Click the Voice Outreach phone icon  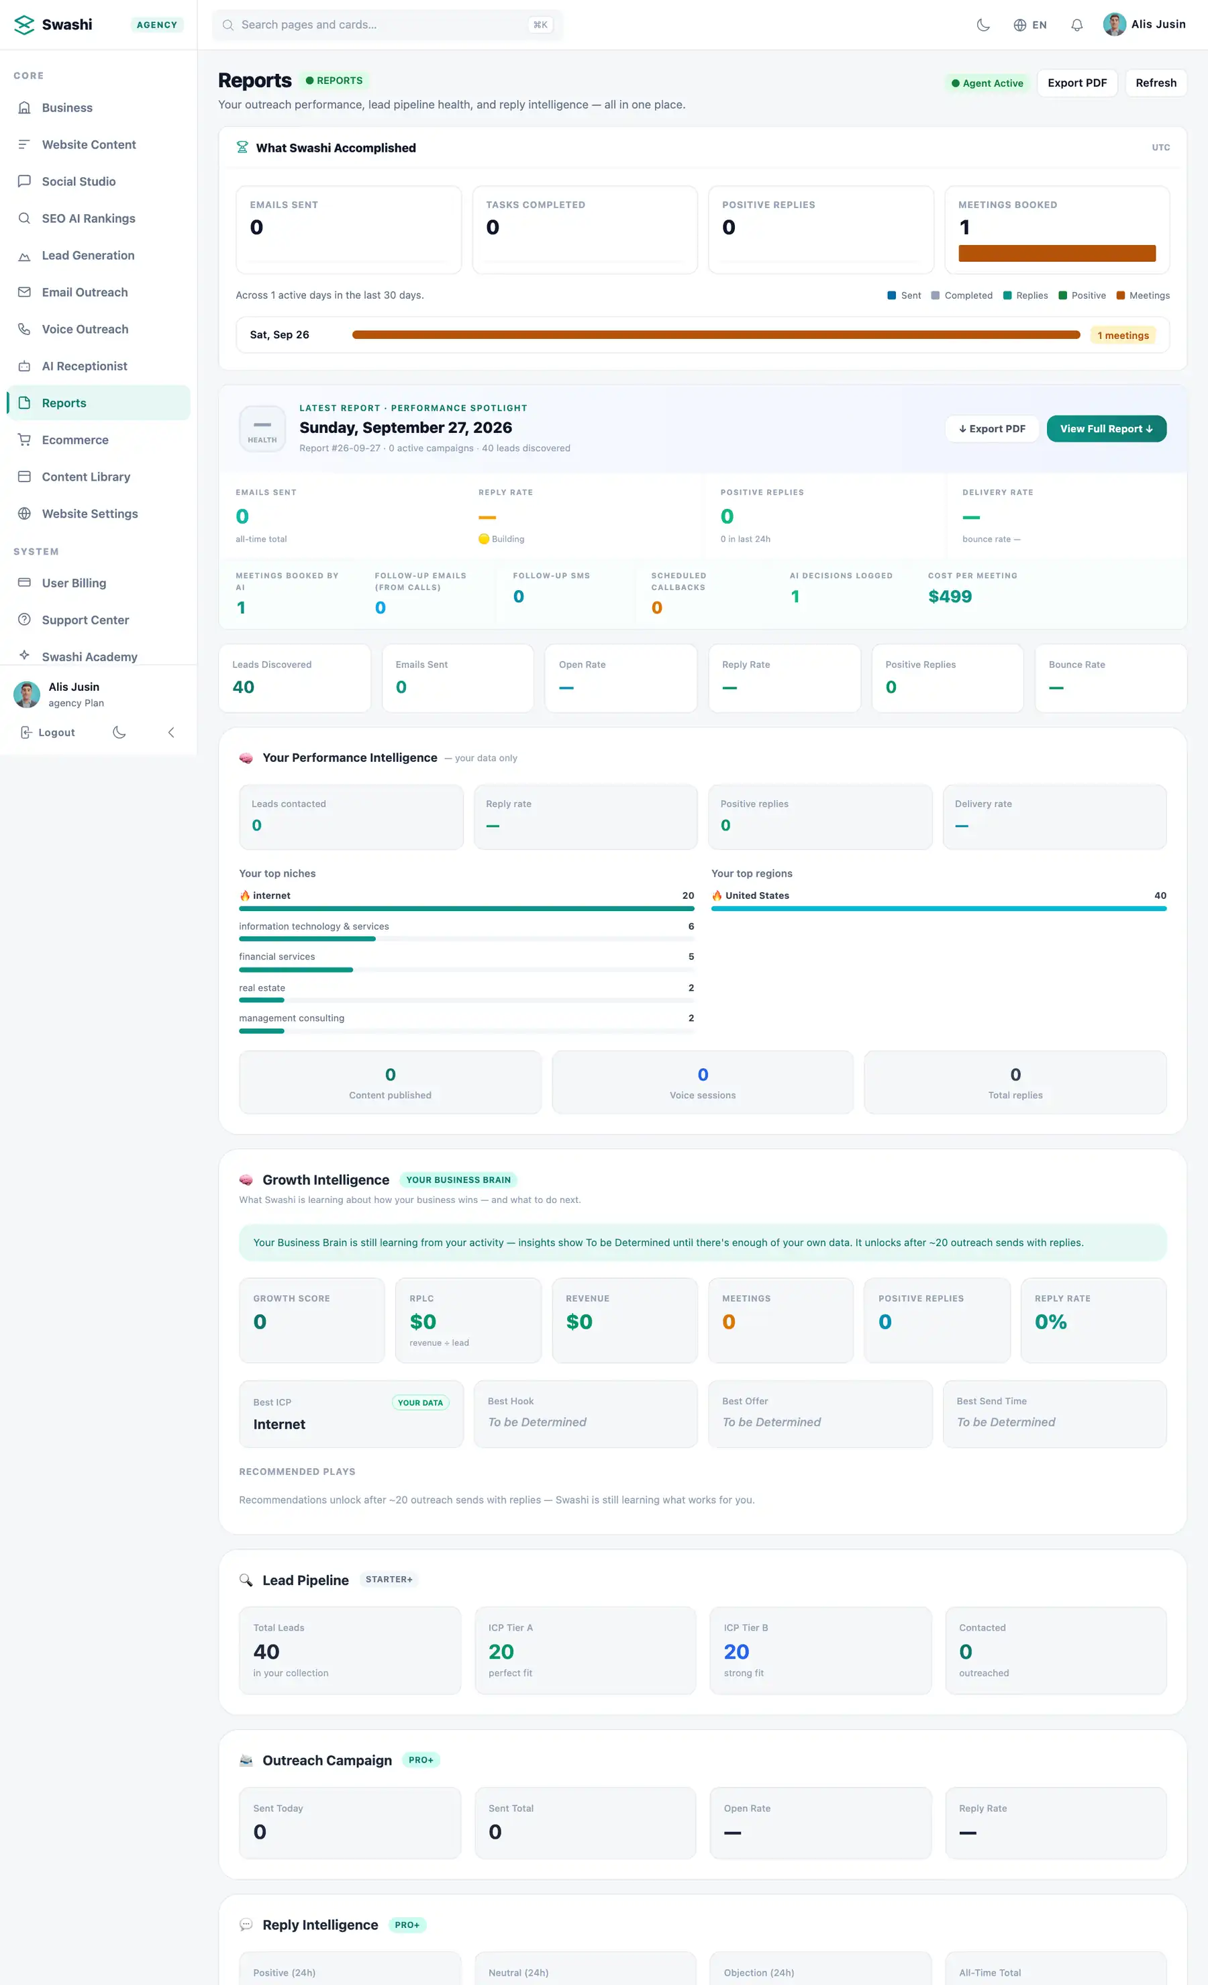click(x=24, y=330)
